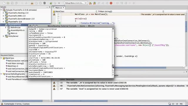
Task: Close the error list panel
Action: [187, 72]
